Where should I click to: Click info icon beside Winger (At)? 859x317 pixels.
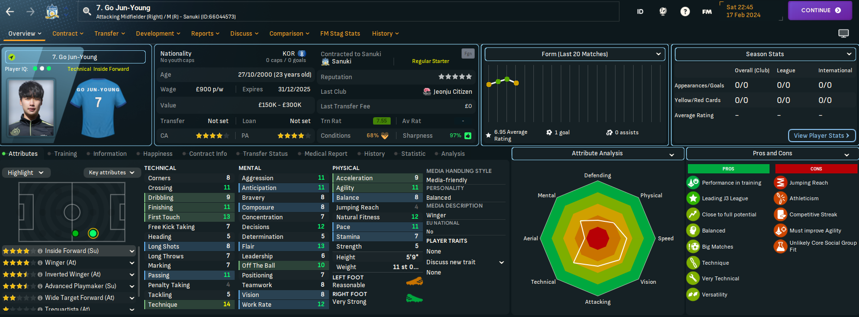click(x=40, y=263)
